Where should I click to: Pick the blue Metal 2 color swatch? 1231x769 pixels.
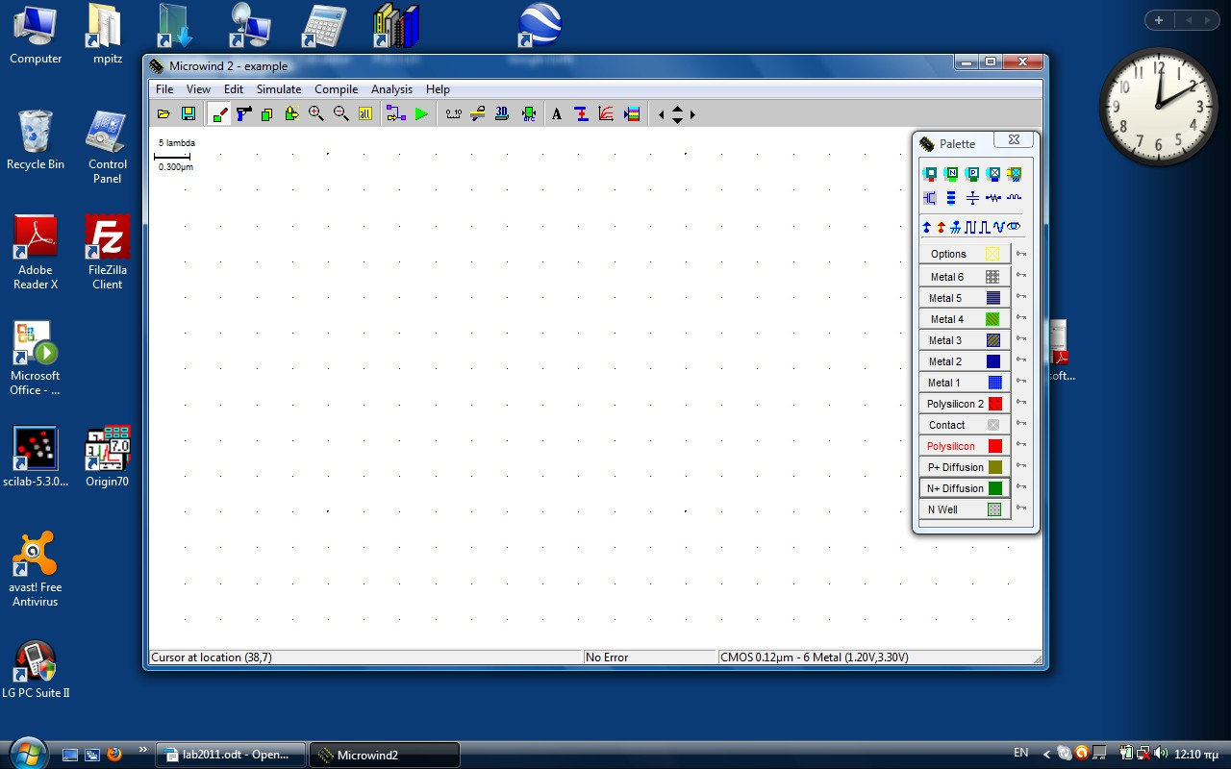pyautogui.click(x=993, y=361)
